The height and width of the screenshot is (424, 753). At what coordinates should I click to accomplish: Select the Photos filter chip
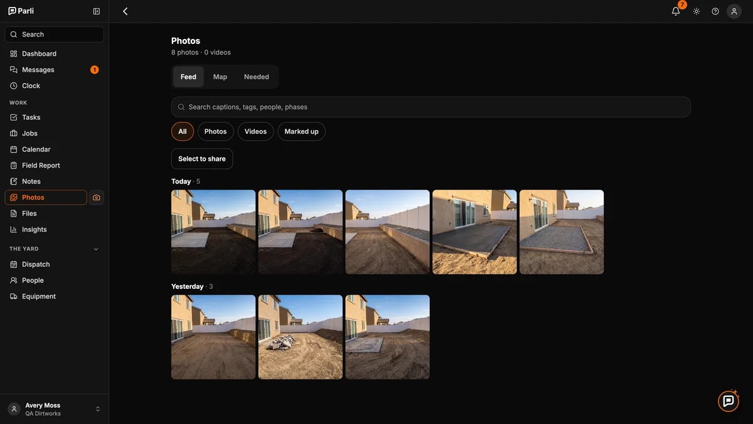pyautogui.click(x=216, y=131)
